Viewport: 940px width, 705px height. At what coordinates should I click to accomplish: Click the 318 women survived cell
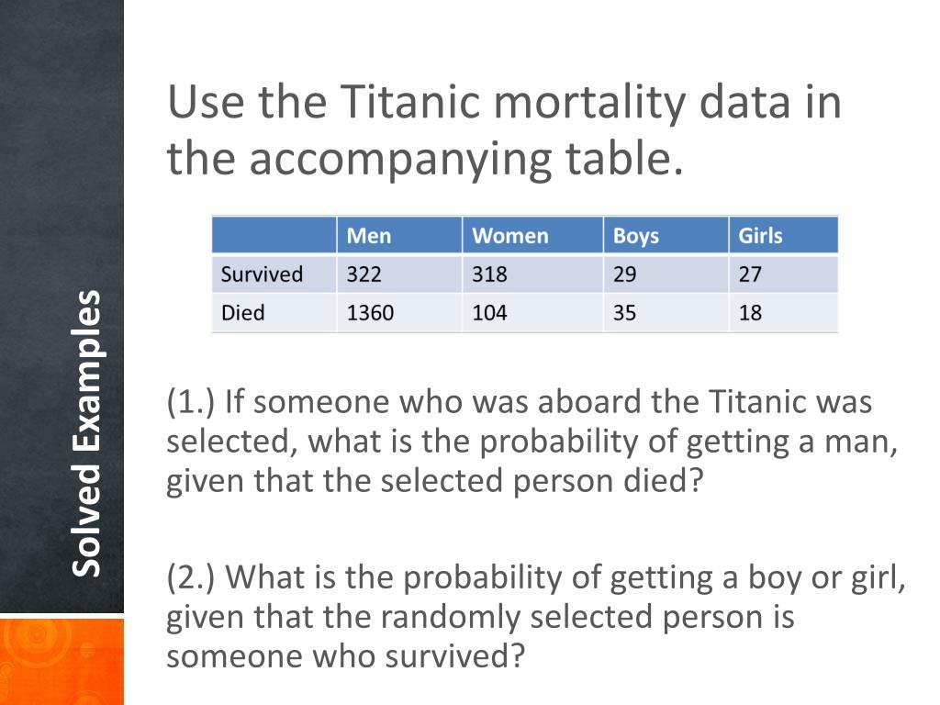click(532, 274)
